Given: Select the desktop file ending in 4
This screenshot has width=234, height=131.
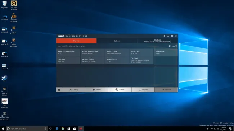Looking at the screenshot, I should click(x=4, y=54).
